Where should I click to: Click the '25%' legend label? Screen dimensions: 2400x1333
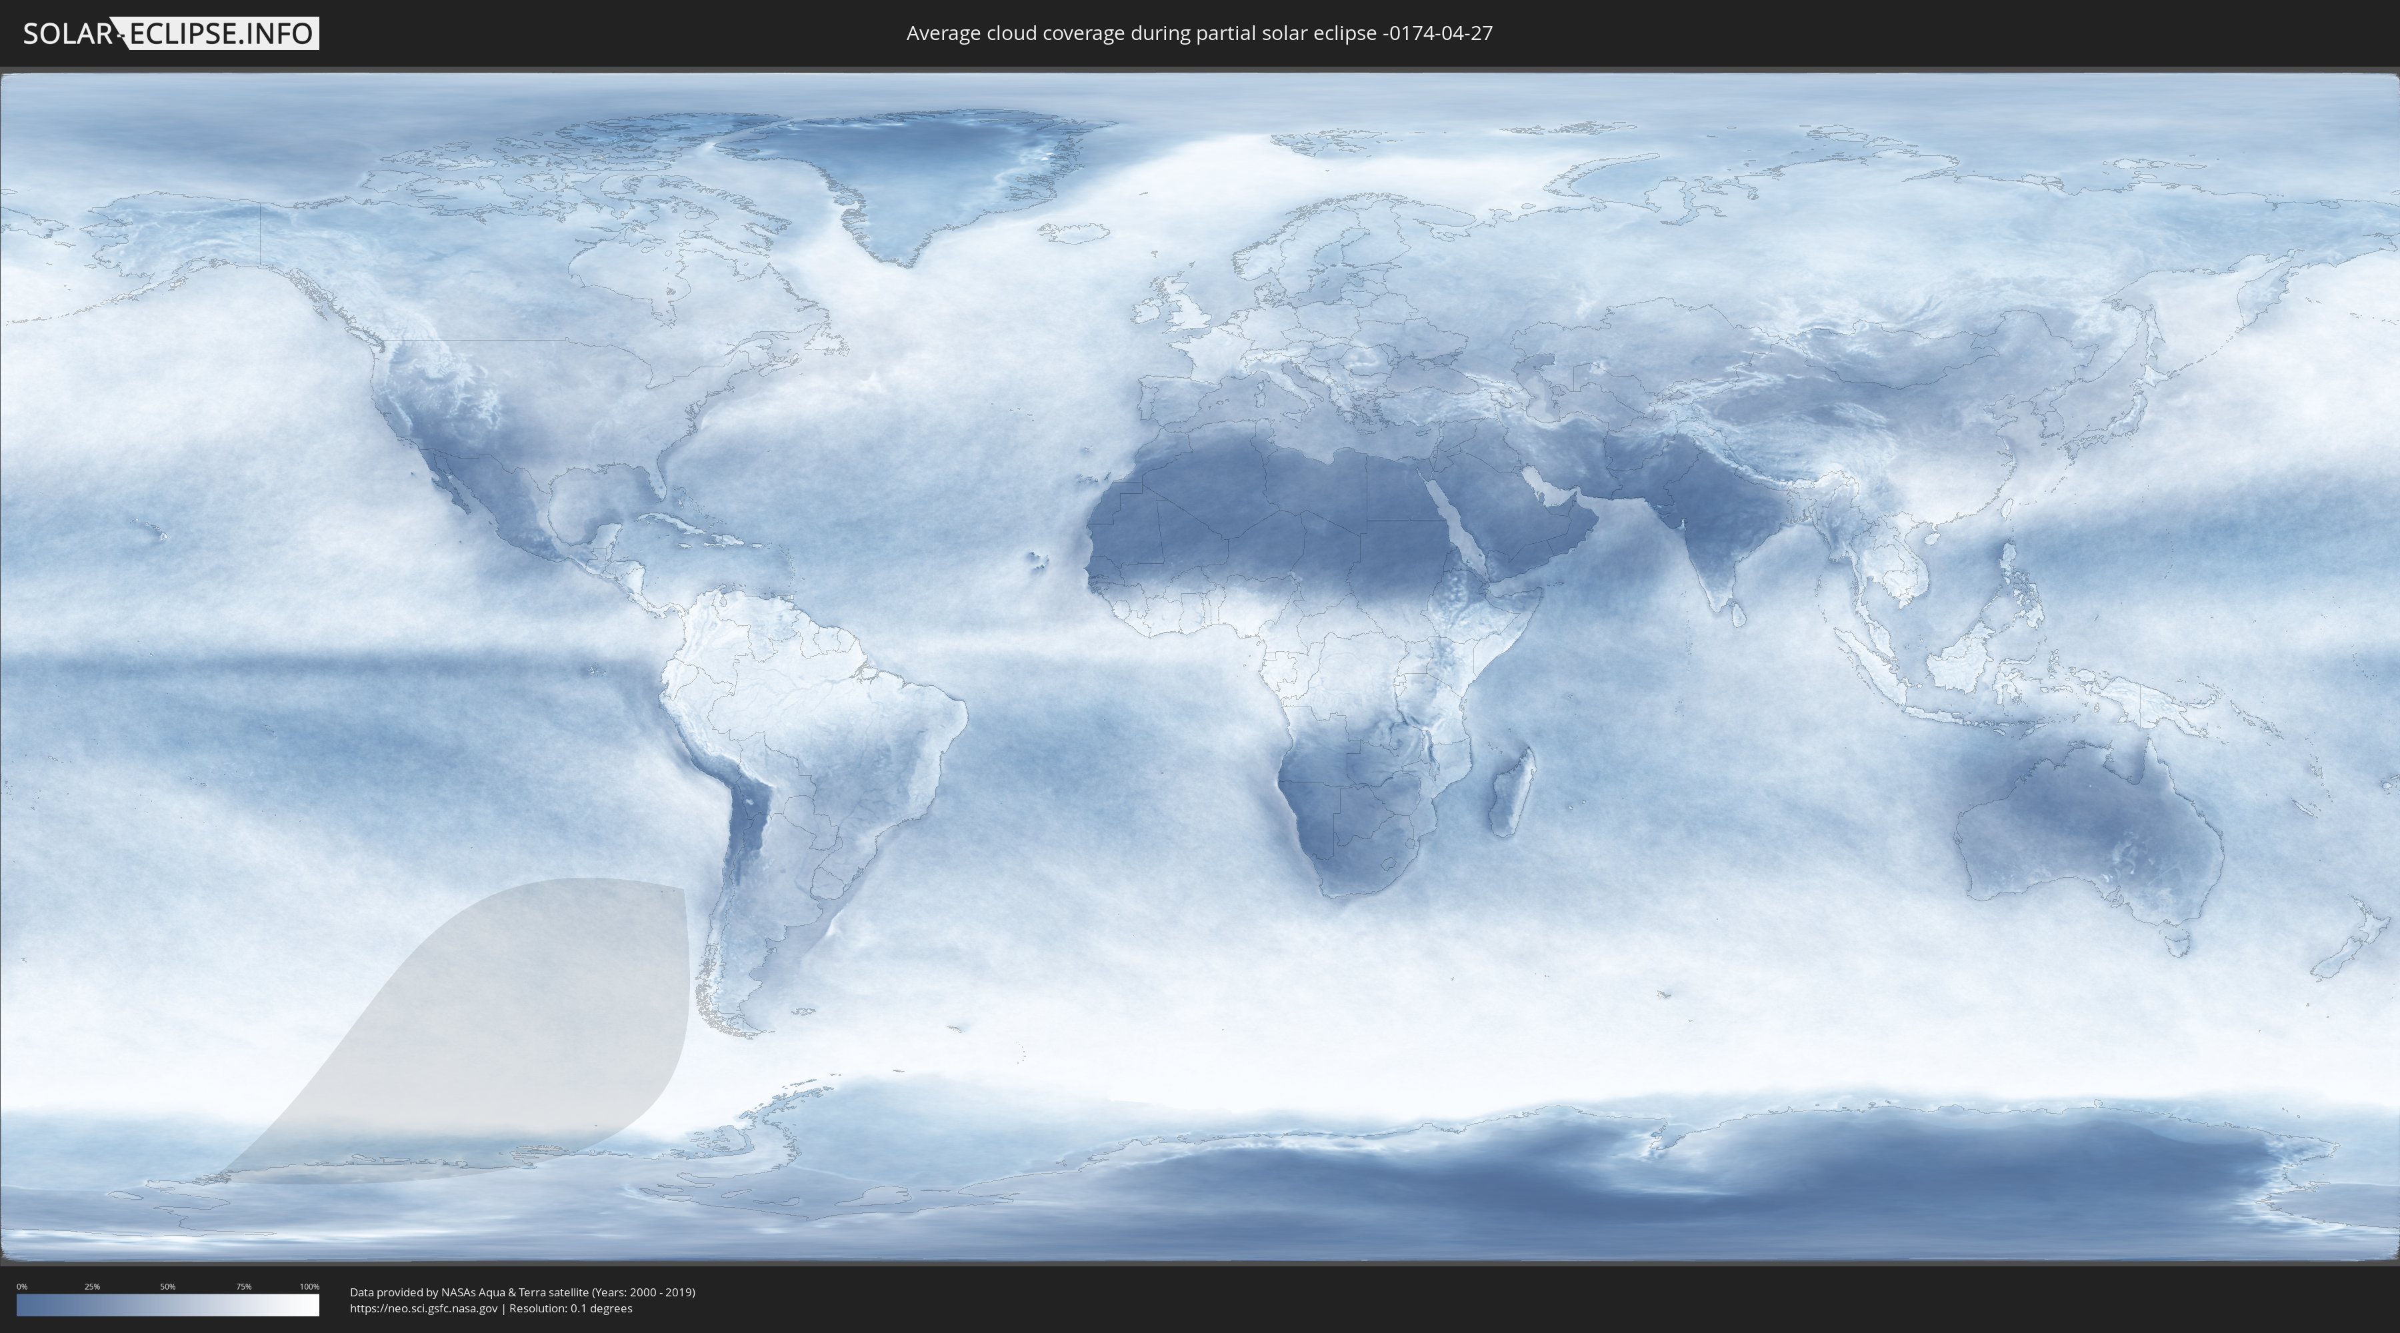[x=92, y=1286]
